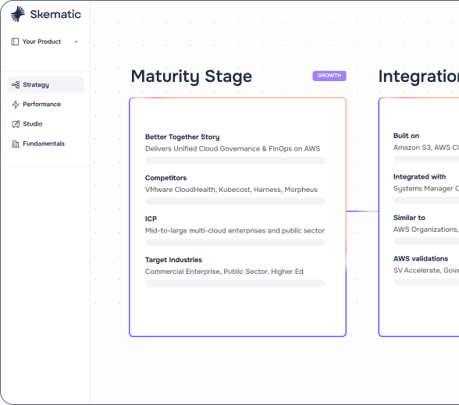Click the Skematic starburst logo icon
The width and height of the screenshot is (459, 405).
click(x=18, y=14)
